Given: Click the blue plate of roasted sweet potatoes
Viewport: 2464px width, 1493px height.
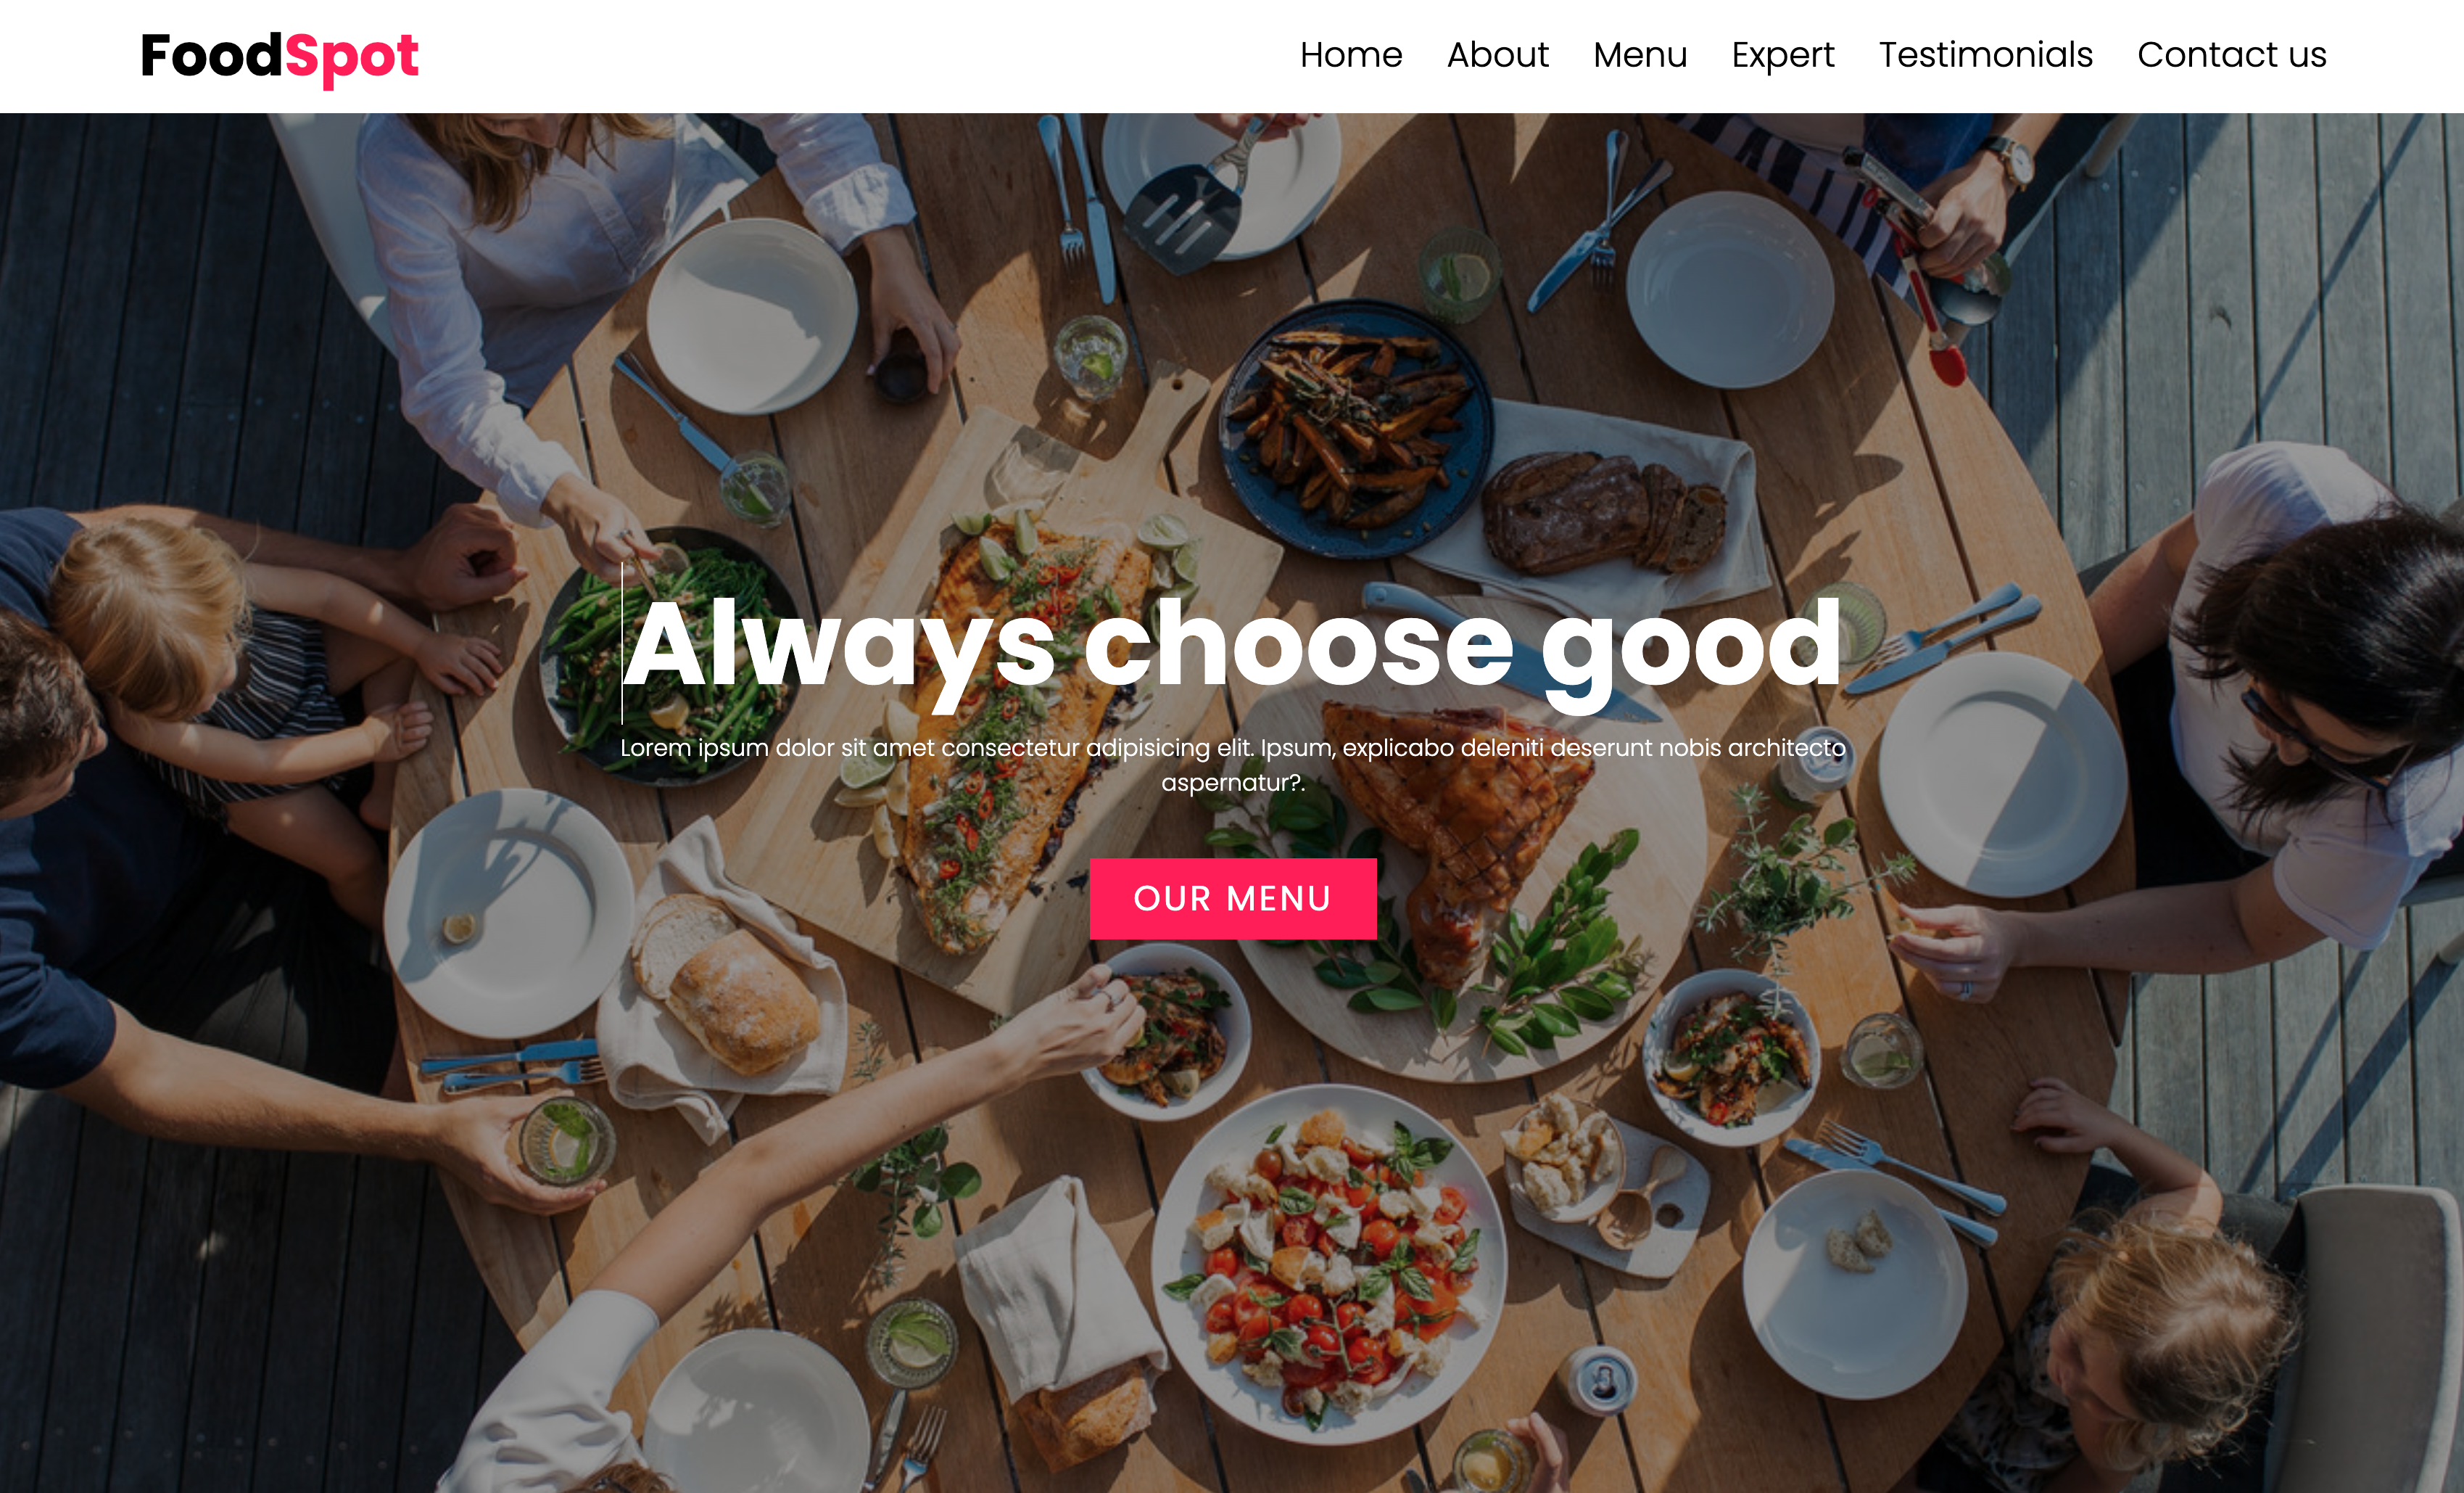Looking at the screenshot, I should pyautogui.click(x=1355, y=428).
